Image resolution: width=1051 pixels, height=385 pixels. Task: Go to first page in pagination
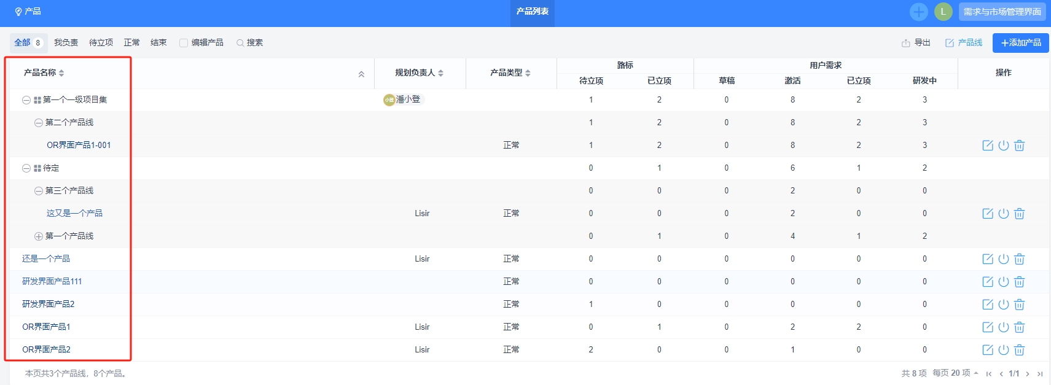tap(989, 374)
